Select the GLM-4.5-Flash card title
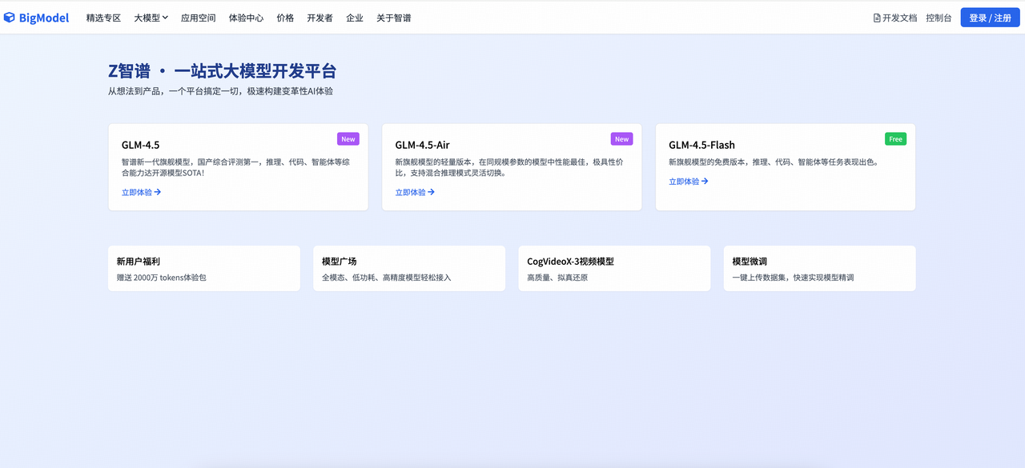 point(701,145)
